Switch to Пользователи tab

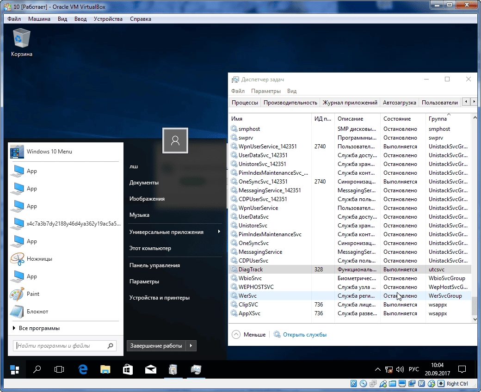(x=439, y=102)
